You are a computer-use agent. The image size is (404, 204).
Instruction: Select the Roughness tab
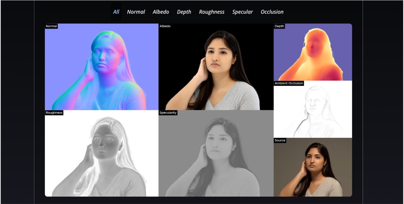(211, 12)
